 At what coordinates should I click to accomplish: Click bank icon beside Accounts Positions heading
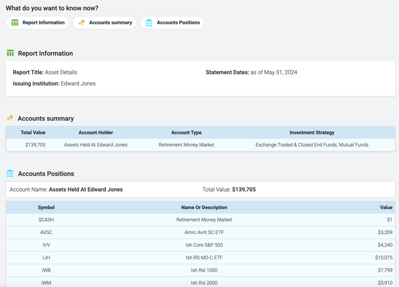[10, 173]
